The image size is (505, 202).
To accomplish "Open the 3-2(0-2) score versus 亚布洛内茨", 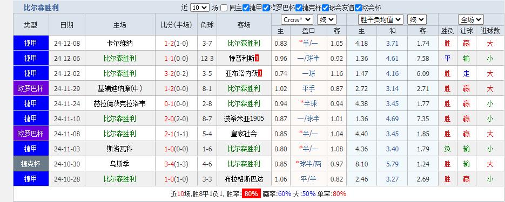I will (177, 74).
